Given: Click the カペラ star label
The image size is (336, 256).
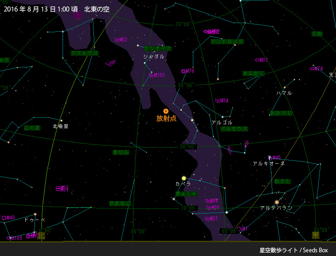Looking at the screenshot, I should pos(183,184).
